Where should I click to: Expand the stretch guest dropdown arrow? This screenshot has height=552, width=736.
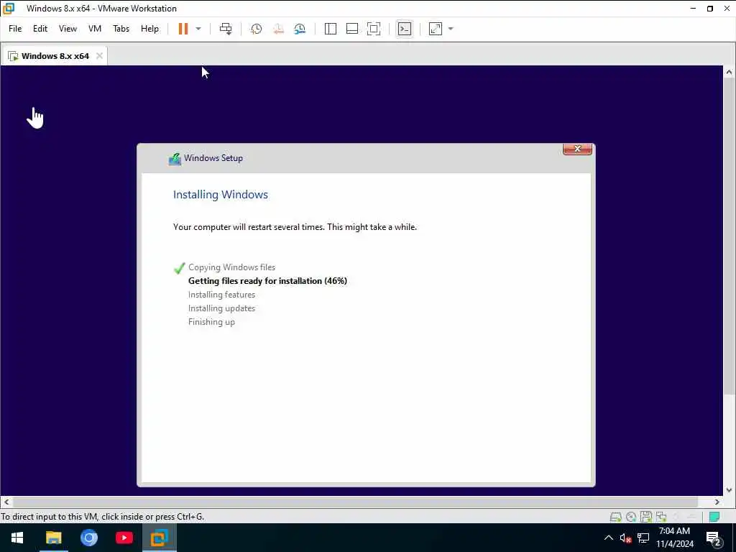pos(451,29)
